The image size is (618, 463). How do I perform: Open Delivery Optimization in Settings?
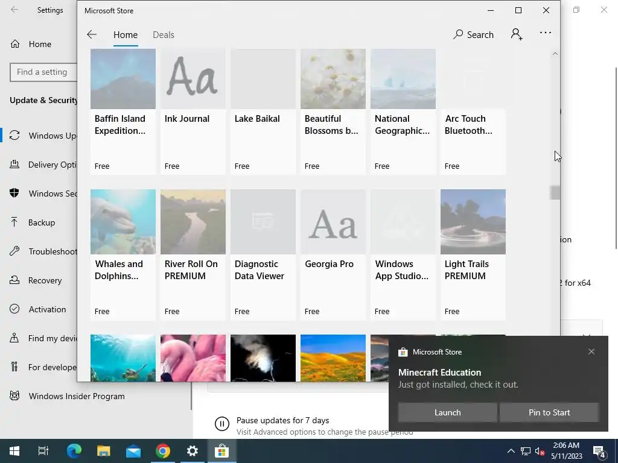click(x=43, y=165)
